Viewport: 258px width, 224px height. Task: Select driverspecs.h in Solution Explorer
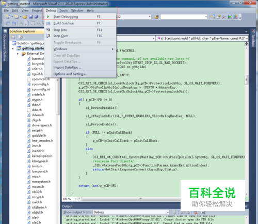(39, 125)
